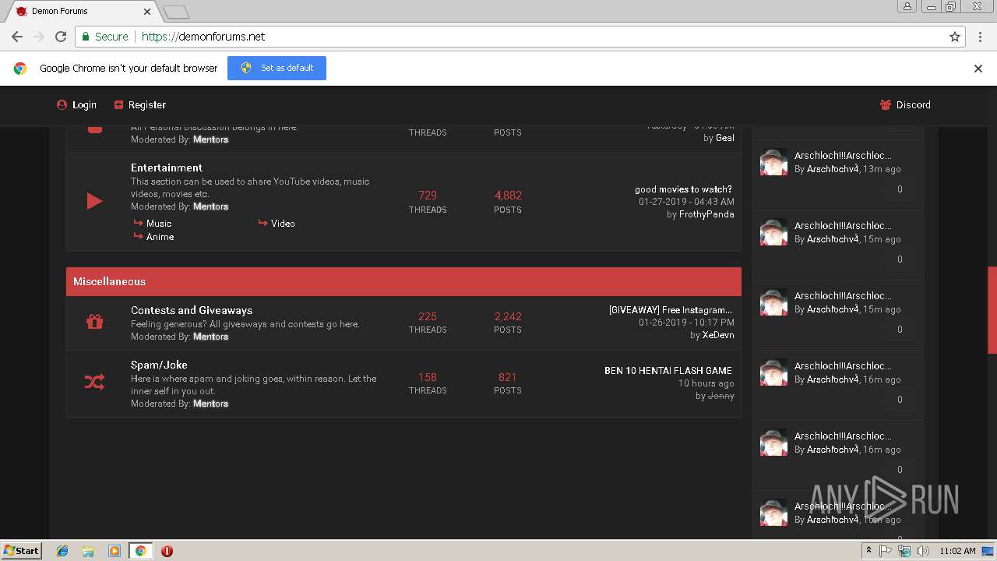Open the Login link

pos(77,104)
